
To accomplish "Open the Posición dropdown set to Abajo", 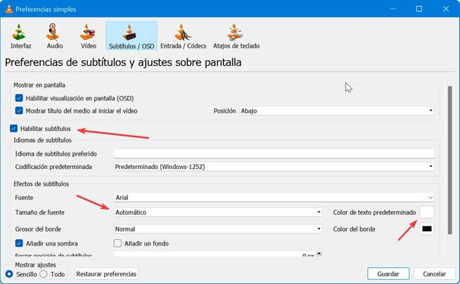I will click(x=336, y=111).
